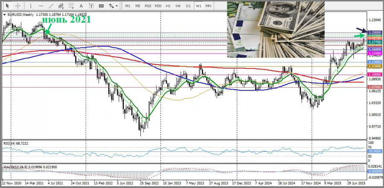Switch to M1 timeframe
The height and width of the screenshot is (188, 384).
click(128, 6)
